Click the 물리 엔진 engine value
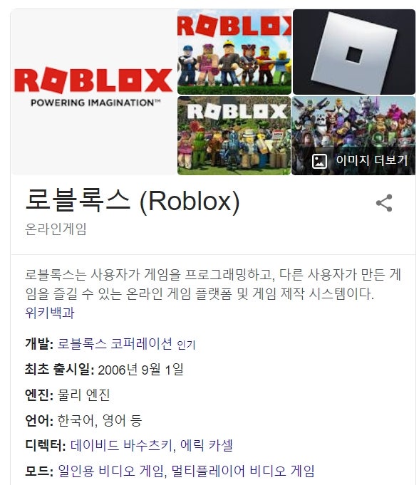419x485 pixels. pos(84,395)
